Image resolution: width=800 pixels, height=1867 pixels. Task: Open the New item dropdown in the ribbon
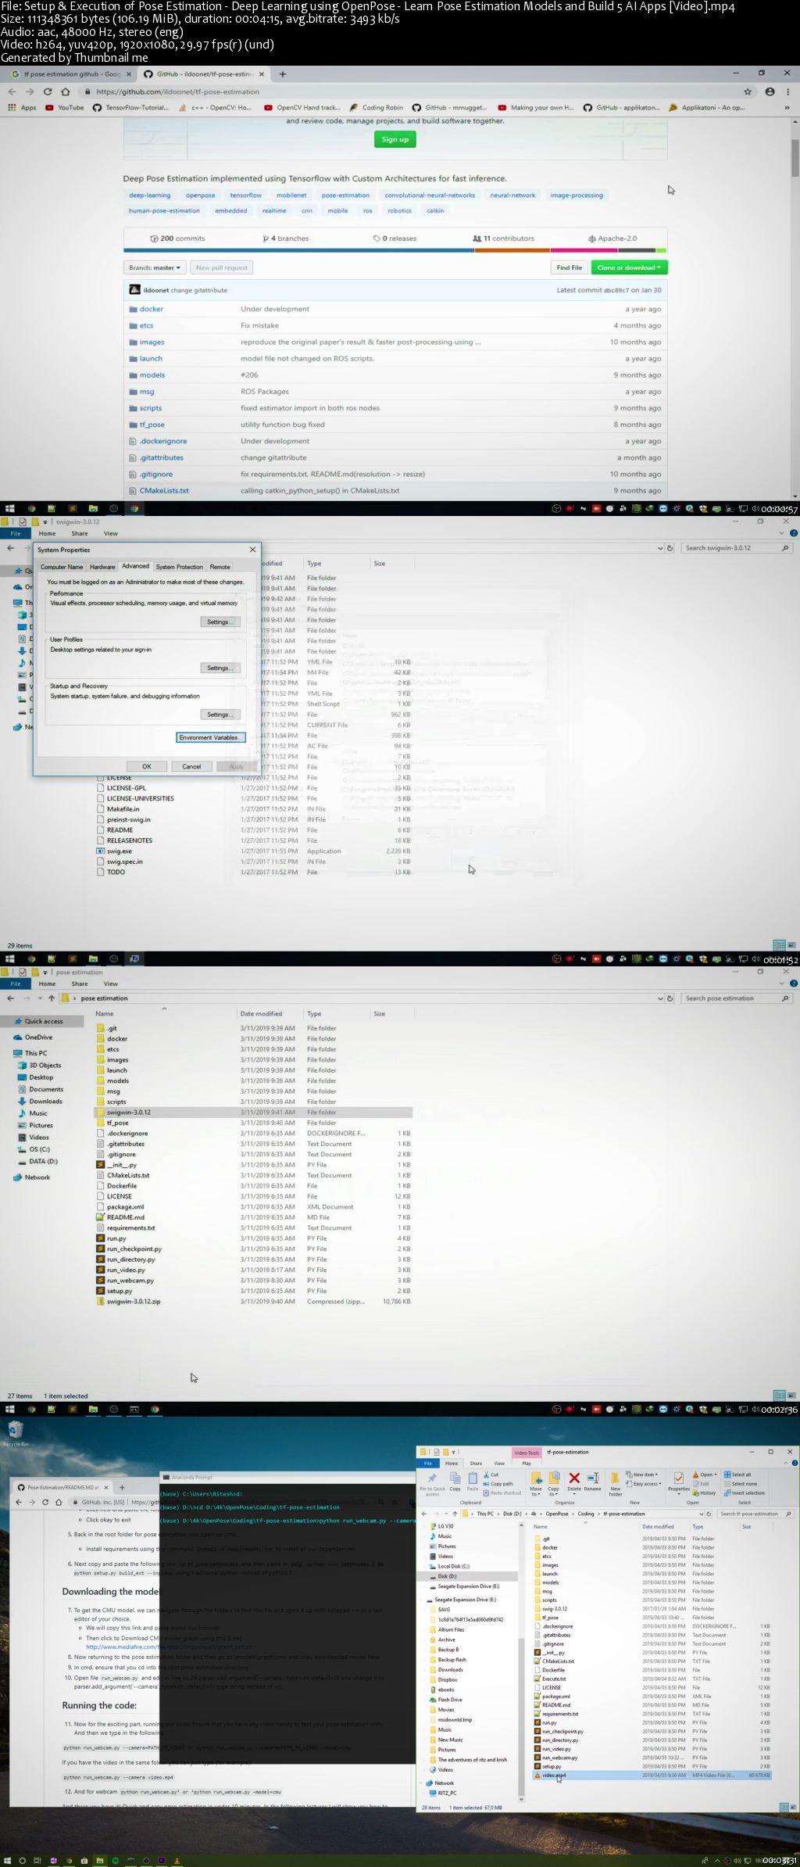tap(643, 1475)
